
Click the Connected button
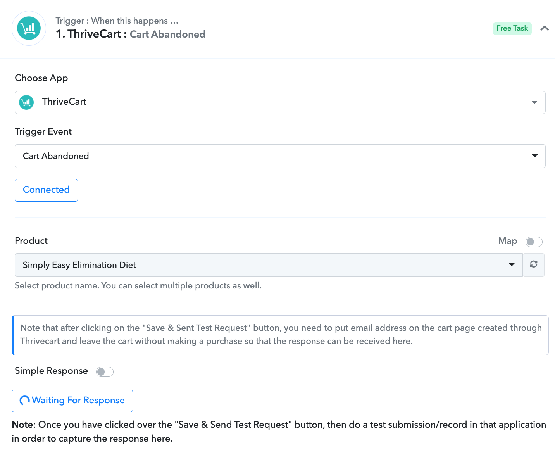[46, 190]
